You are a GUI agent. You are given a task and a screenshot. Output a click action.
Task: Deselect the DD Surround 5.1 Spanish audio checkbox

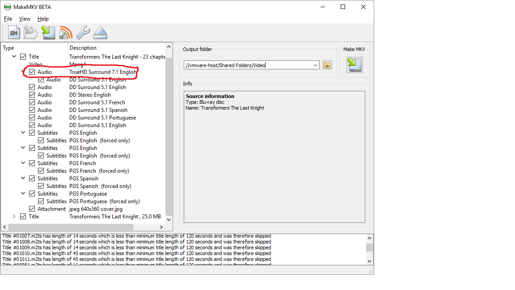pos(32,110)
